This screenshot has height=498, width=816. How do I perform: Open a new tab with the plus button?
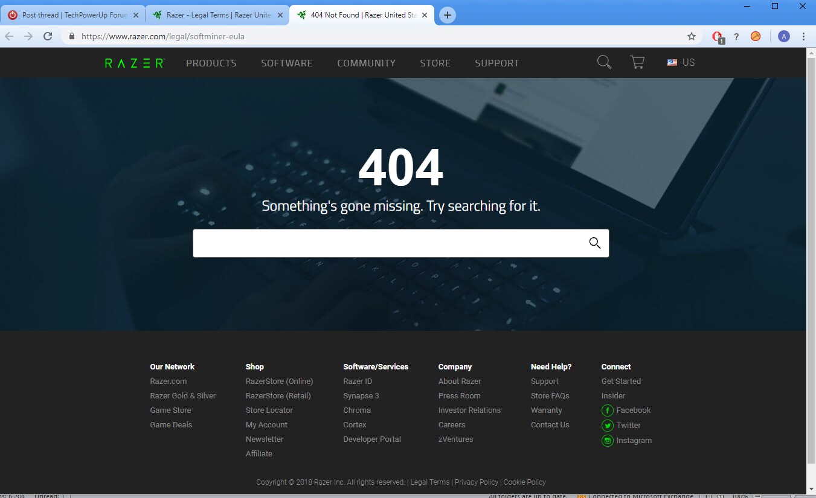click(x=447, y=15)
